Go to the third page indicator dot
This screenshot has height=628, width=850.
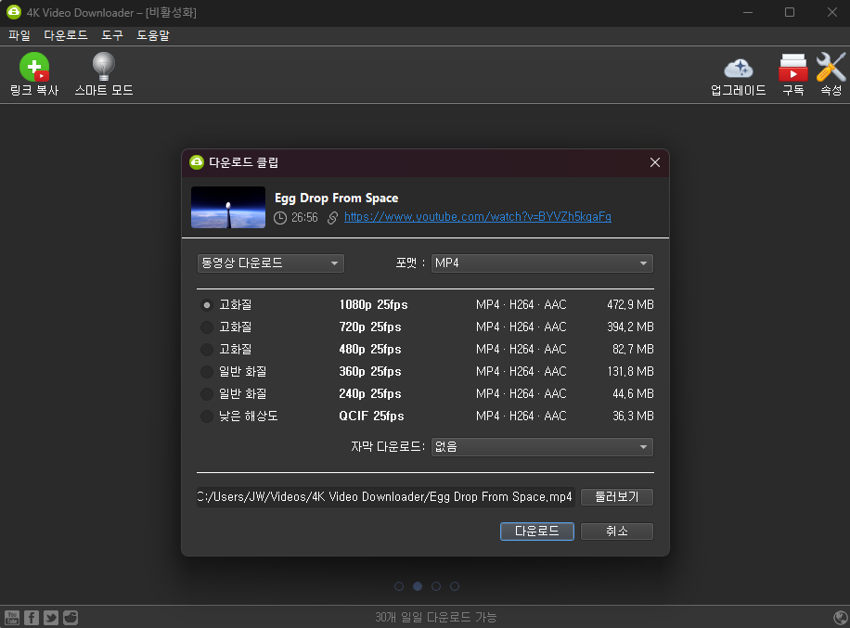click(436, 586)
